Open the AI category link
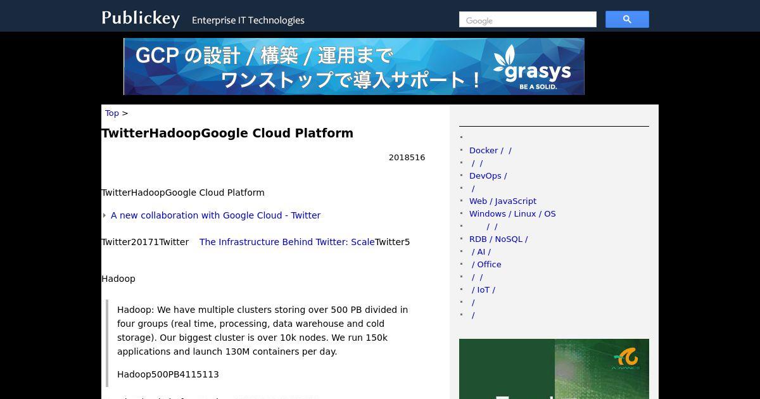 [x=481, y=252]
